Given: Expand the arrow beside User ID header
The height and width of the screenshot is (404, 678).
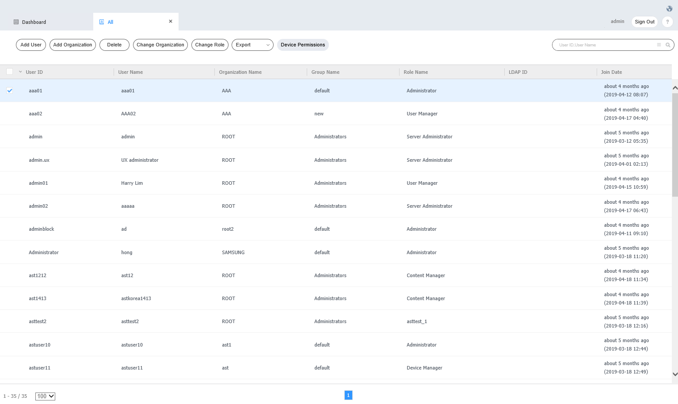Looking at the screenshot, I should (20, 72).
